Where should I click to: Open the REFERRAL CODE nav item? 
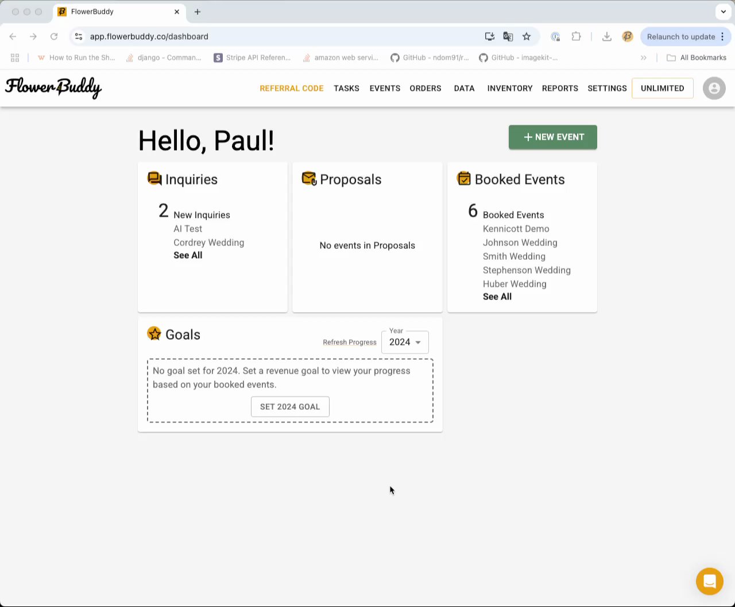pyautogui.click(x=292, y=88)
